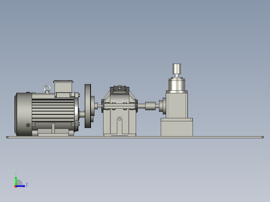This screenshot has height=202, width=270.
Task: Select the large disc flange beside the motor
Action: click(x=88, y=106)
